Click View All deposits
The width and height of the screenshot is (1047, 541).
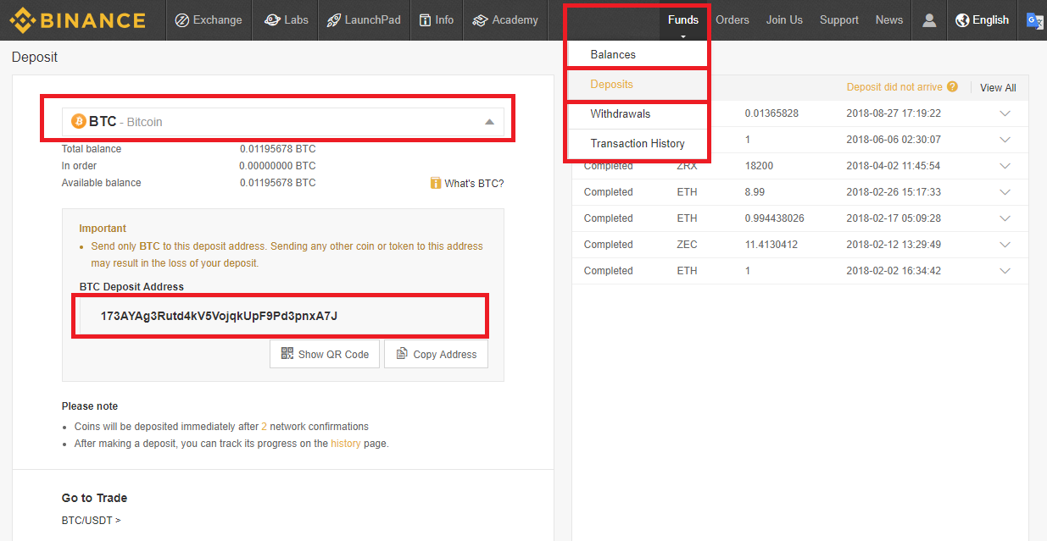(x=998, y=88)
